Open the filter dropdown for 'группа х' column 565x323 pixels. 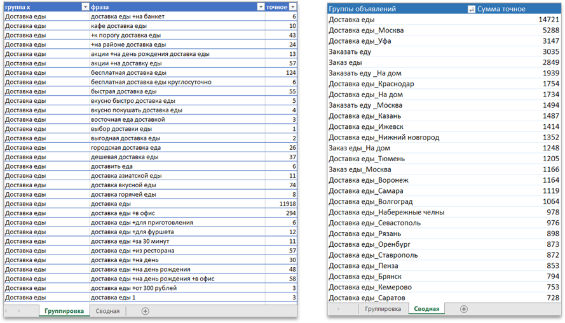(85, 6)
